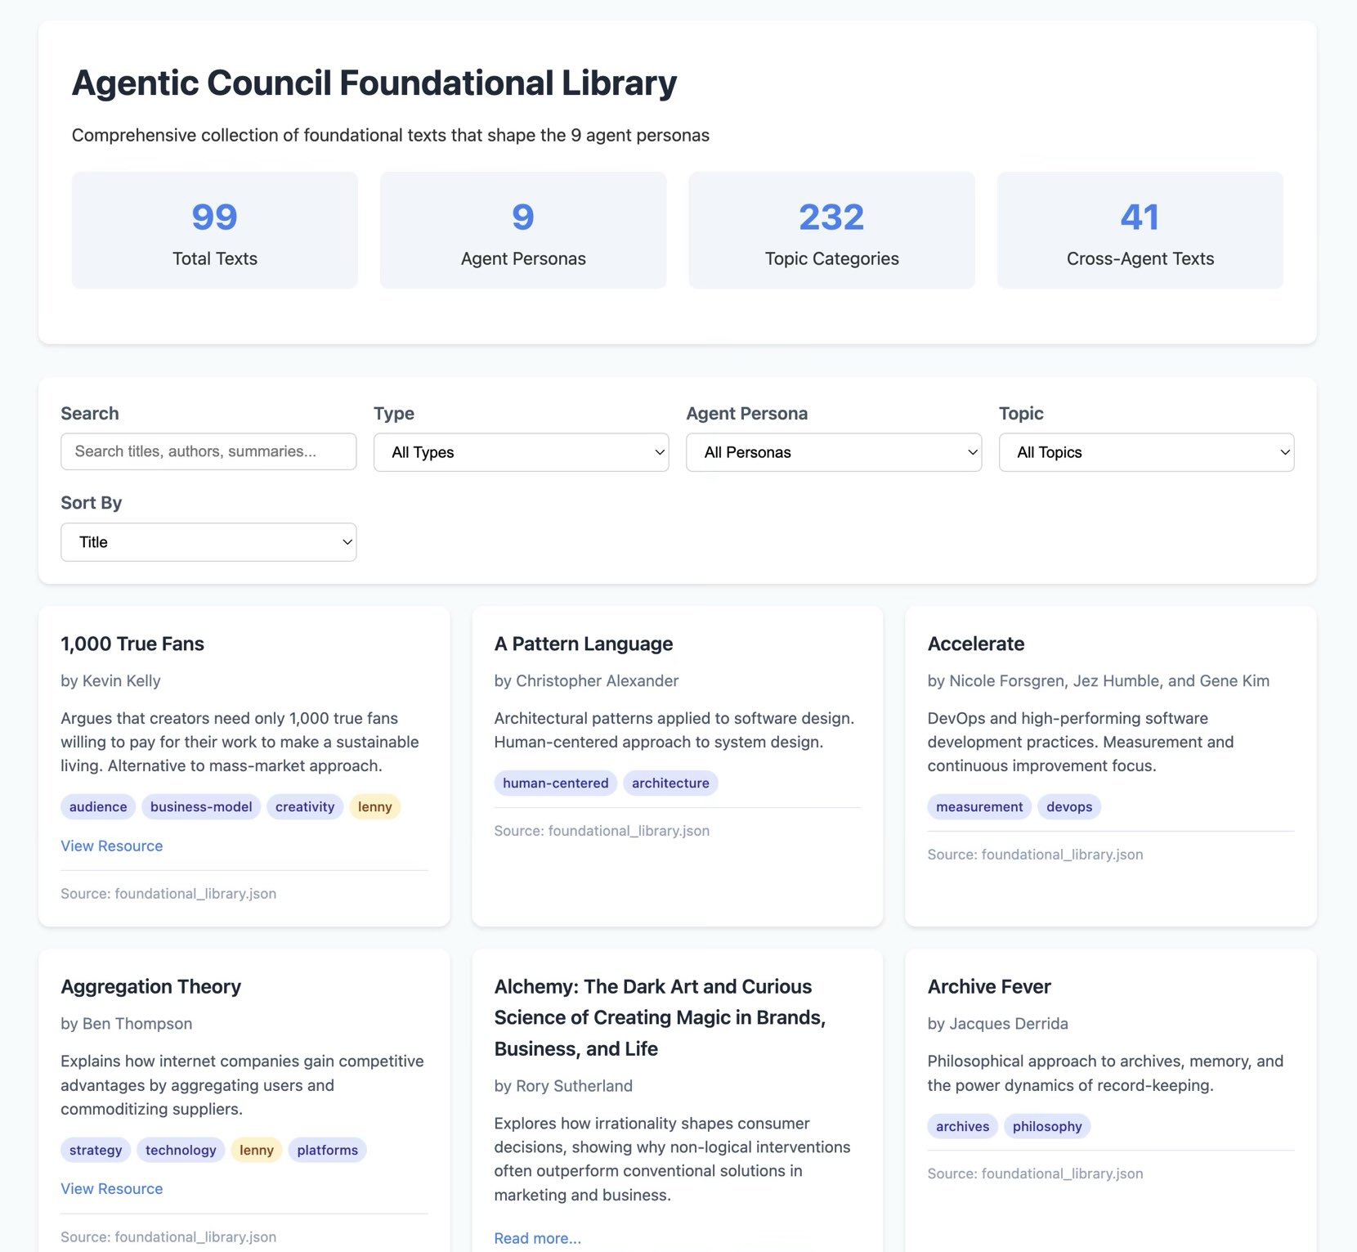Open the Agent Persona dropdown
Screen dimensions: 1357x1252
click(833, 452)
